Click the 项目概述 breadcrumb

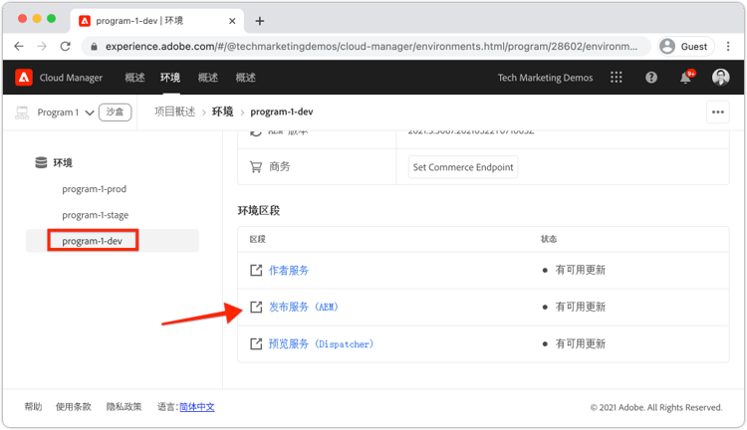click(175, 111)
